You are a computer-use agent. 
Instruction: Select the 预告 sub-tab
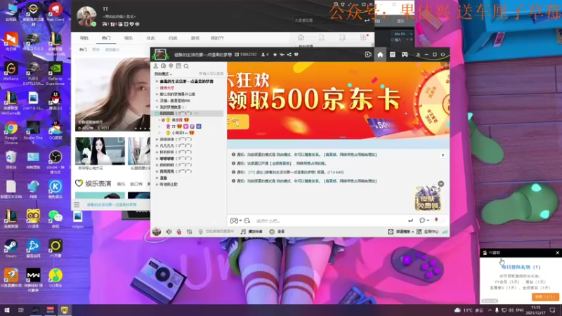pos(96,49)
